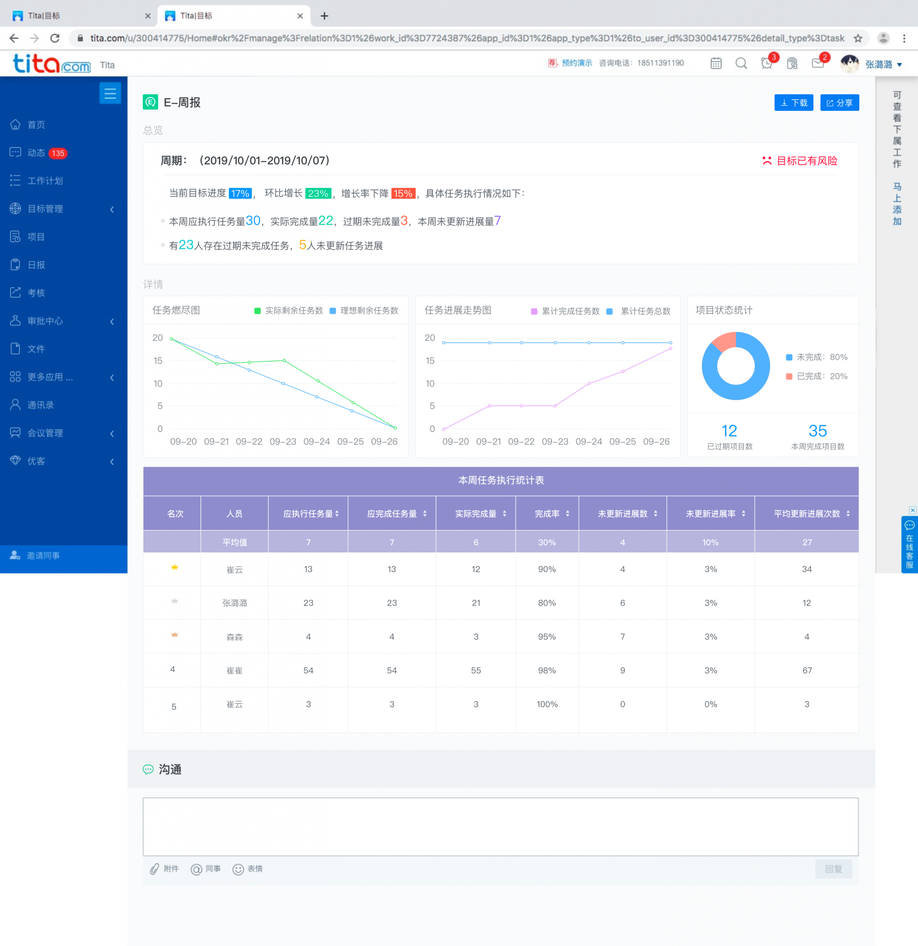The width and height of the screenshot is (918, 946).
Task: Insert emoji using 表情 smiley icon
Action: 238,869
